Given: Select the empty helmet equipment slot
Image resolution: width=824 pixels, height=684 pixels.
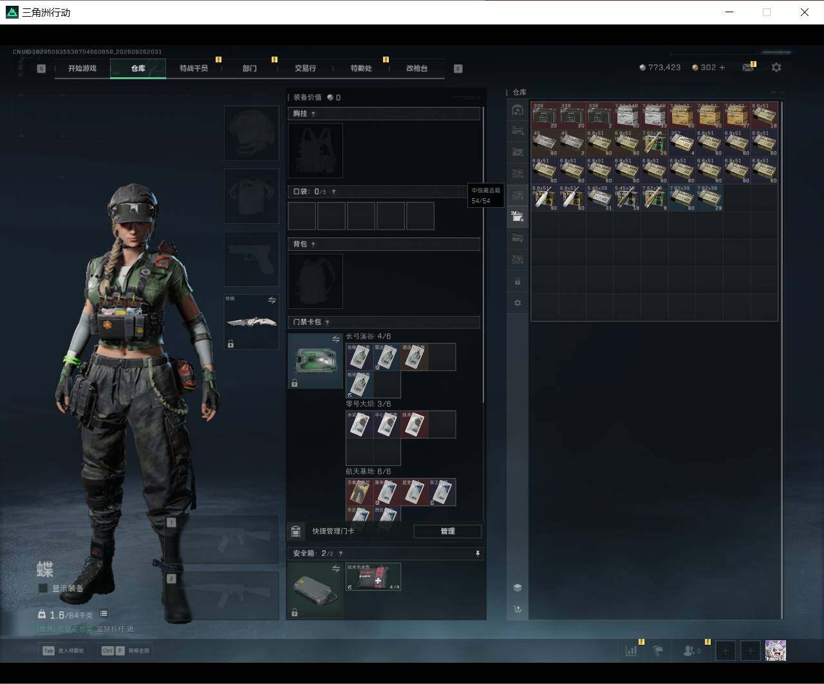Looking at the screenshot, I should (251, 133).
